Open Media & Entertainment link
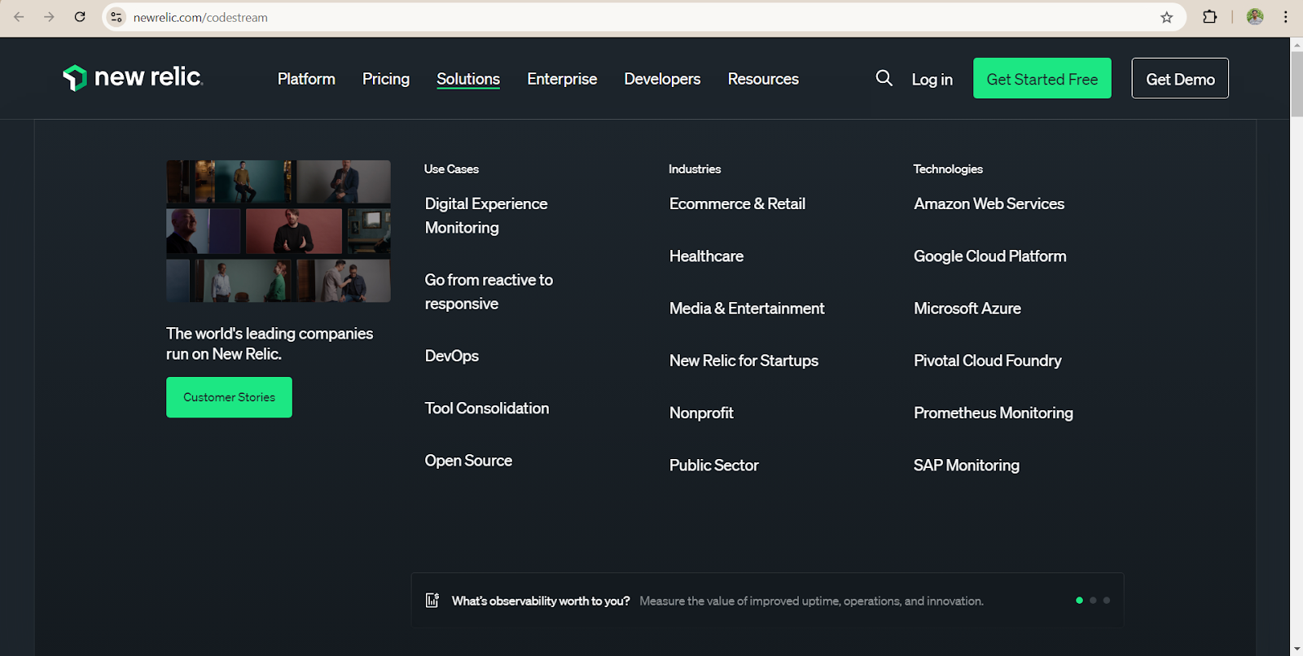1303x656 pixels. point(747,308)
